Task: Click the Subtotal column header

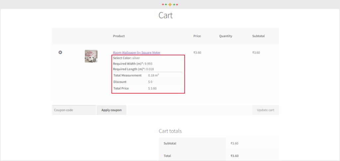Action: (x=258, y=36)
